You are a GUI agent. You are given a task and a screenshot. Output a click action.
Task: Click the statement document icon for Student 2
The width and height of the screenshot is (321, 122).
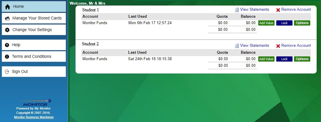pyautogui.click(x=237, y=46)
